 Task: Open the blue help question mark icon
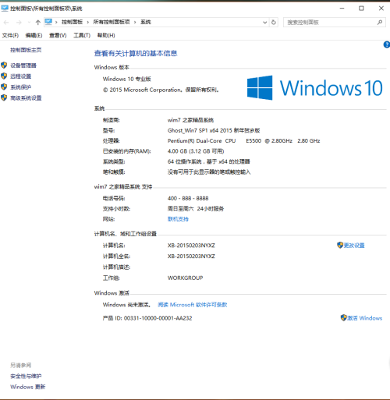(x=387, y=44)
